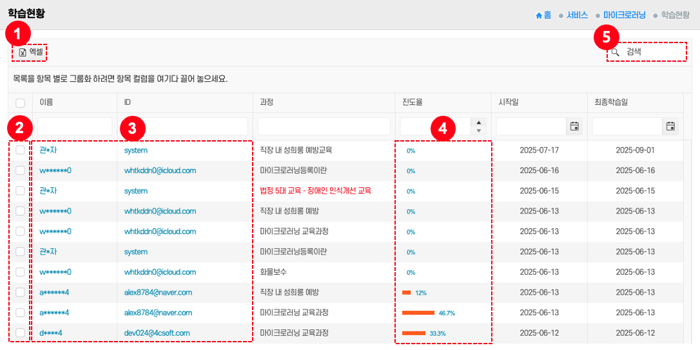Click the Excel export icon
This screenshot has width=700, height=350.
click(x=23, y=52)
